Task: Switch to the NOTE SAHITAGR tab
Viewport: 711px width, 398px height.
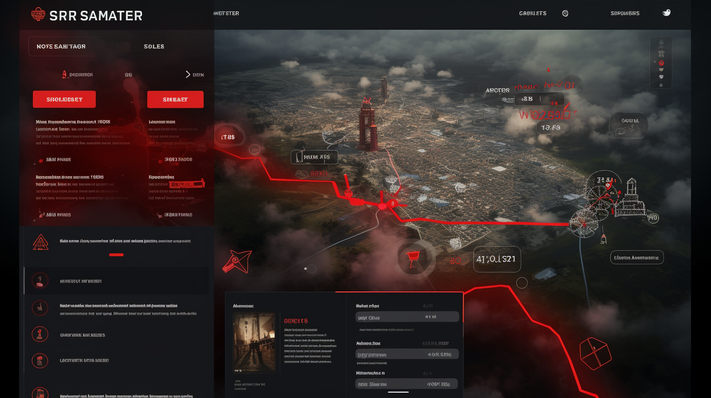Action: click(x=61, y=47)
